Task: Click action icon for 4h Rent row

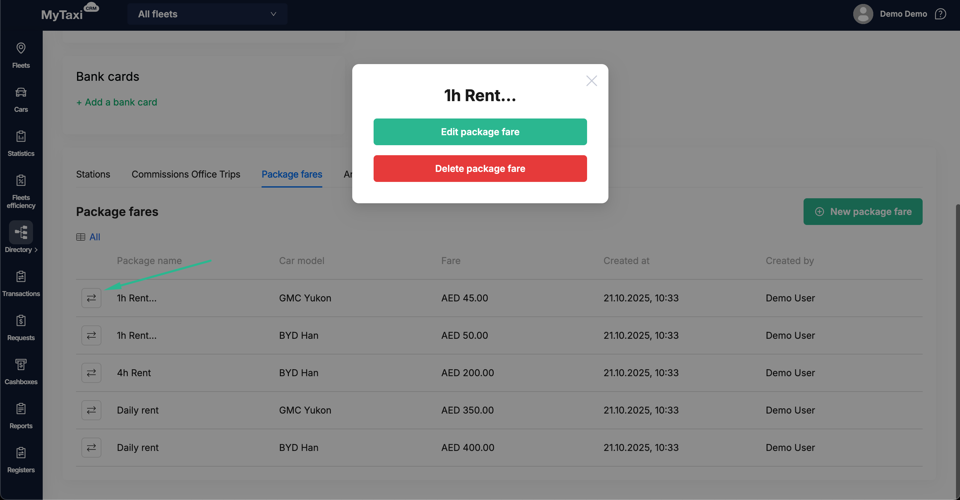Action: click(91, 372)
